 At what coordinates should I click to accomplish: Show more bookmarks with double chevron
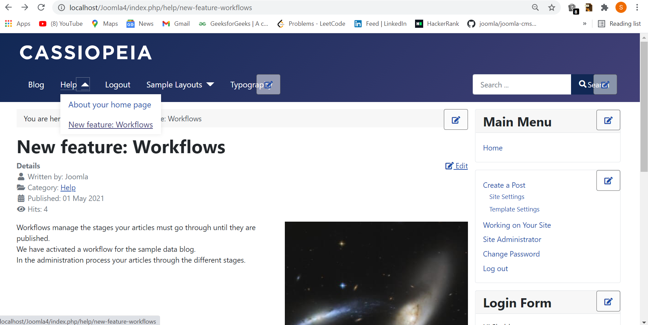pos(585,24)
